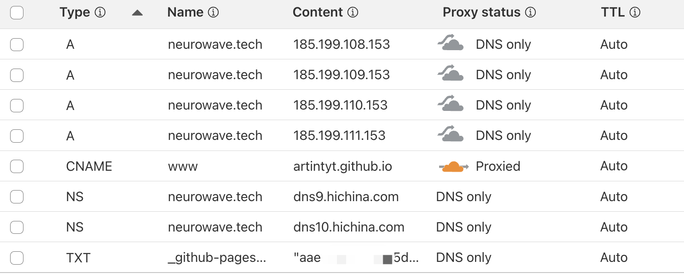Click the Name column header

tap(185, 12)
